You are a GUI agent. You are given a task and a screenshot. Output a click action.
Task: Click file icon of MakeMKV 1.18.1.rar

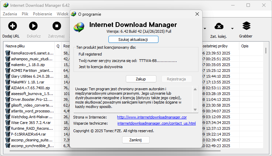click(7, 82)
